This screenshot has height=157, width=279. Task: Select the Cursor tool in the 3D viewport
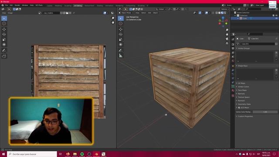click(x=120, y=24)
